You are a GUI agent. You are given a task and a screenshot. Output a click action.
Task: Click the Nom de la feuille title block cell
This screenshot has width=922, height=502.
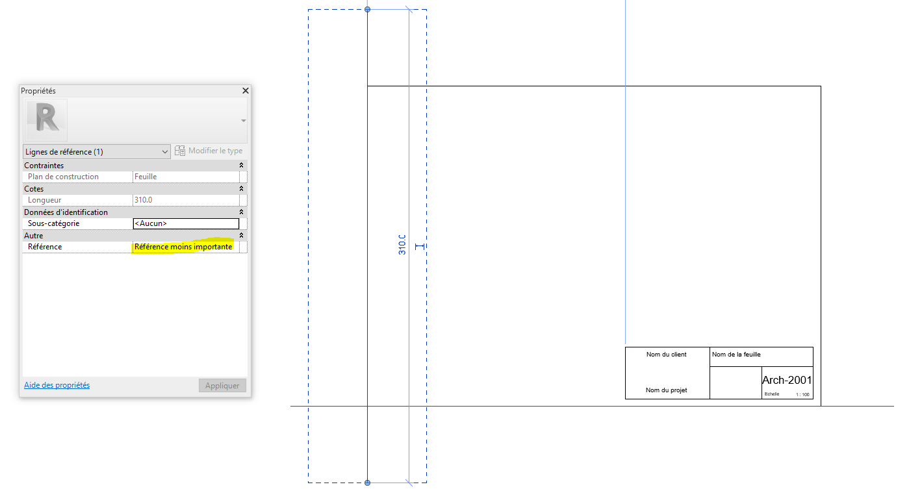(x=736, y=355)
